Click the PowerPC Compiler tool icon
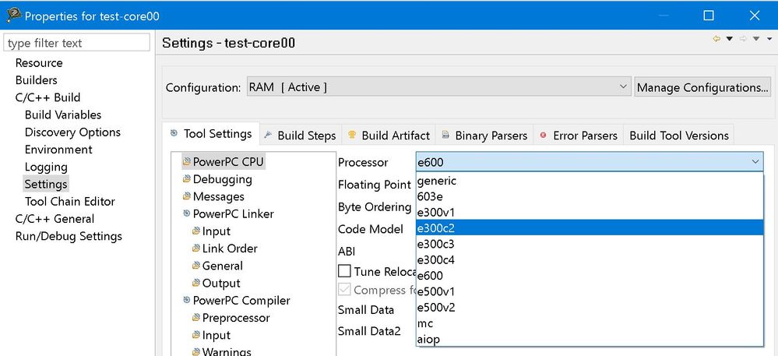 pos(187,301)
